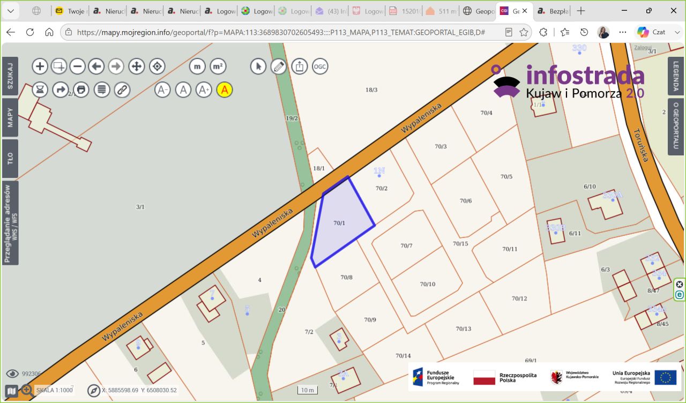The height and width of the screenshot is (403, 686).
Task: Click the browser address bar URL
Action: point(281,32)
